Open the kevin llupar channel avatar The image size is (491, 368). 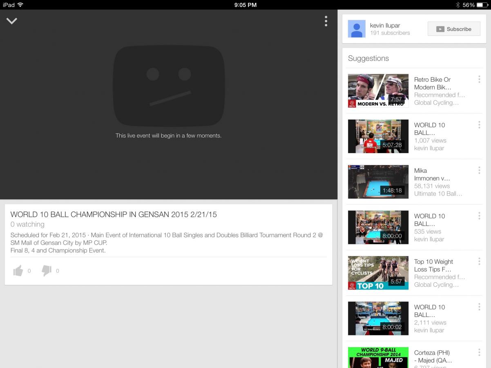357,29
